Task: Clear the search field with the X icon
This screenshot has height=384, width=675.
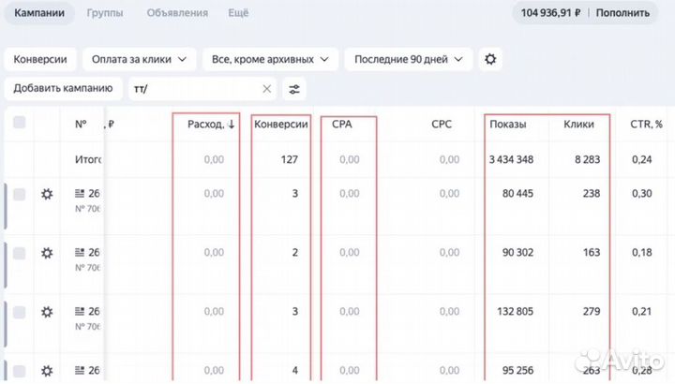Action: pos(267,89)
